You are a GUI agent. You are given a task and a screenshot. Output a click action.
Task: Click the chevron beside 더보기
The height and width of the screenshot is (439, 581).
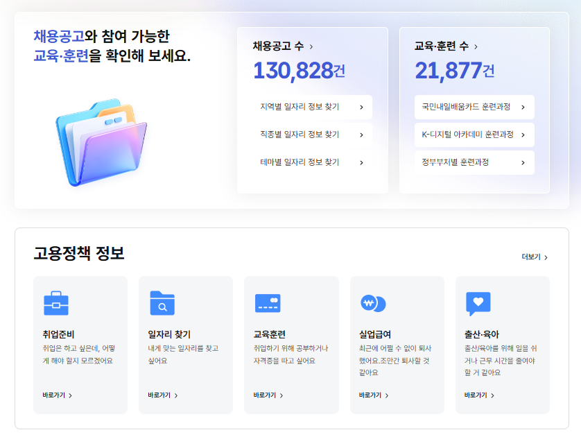point(546,258)
